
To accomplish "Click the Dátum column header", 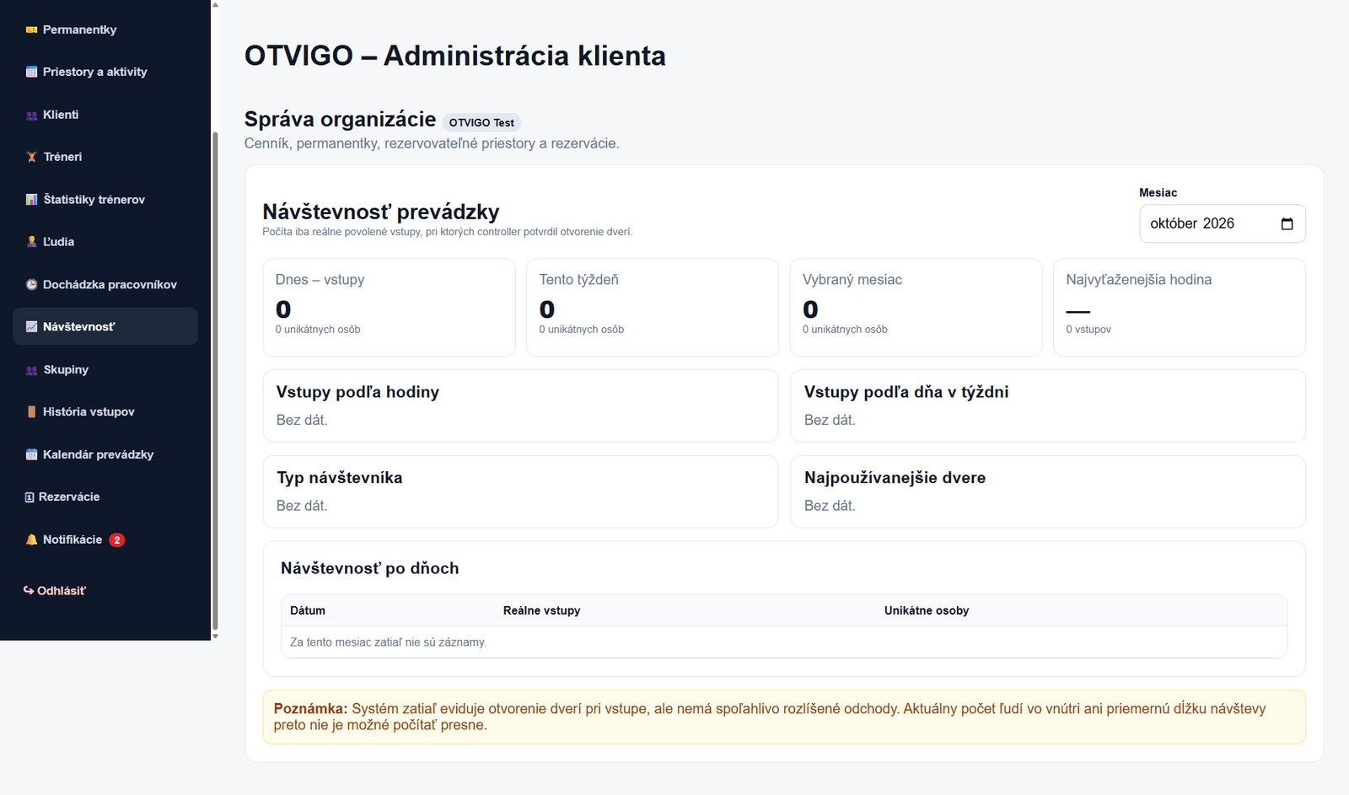I will point(308,610).
